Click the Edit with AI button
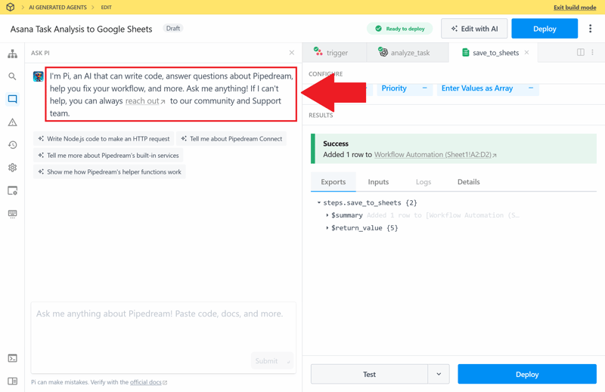Image resolution: width=605 pixels, height=392 pixels. [x=474, y=29]
